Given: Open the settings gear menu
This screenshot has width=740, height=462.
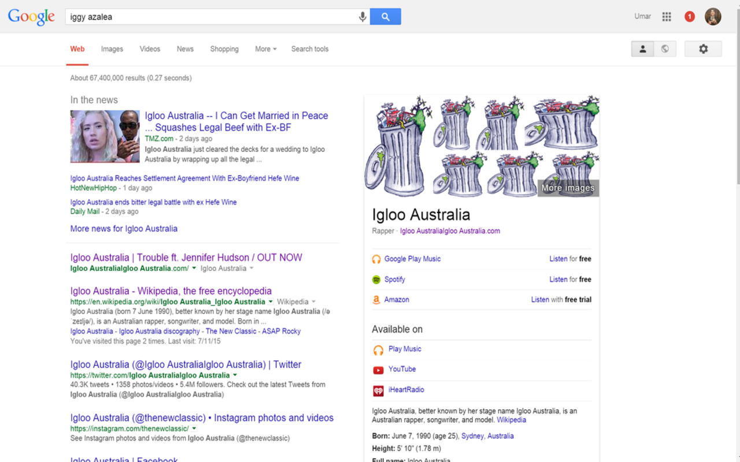Looking at the screenshot, I should [x=703, y=49].
